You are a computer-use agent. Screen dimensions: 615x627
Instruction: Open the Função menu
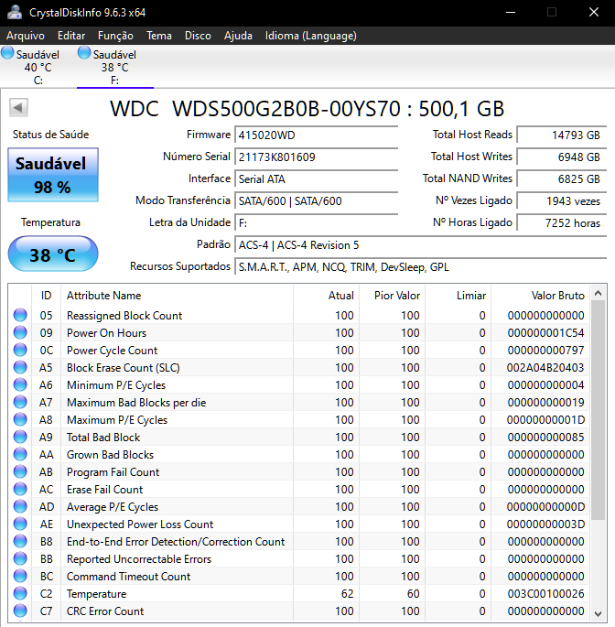tap(115, 36)
